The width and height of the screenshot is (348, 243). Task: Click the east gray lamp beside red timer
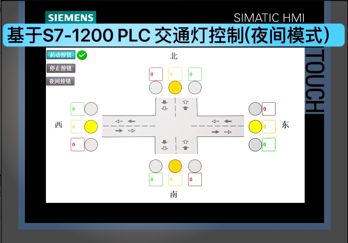coord(255,109)
